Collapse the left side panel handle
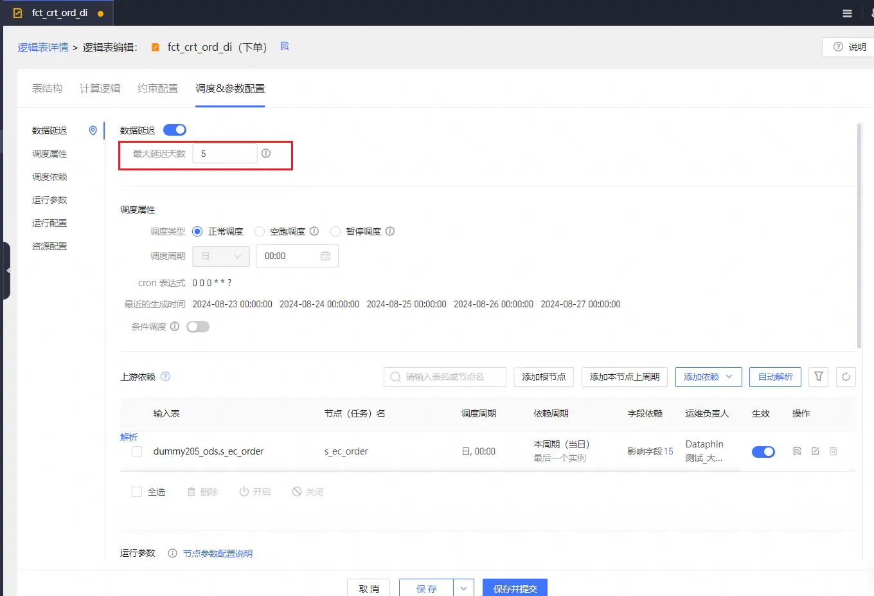 click(x=6, y=271)
